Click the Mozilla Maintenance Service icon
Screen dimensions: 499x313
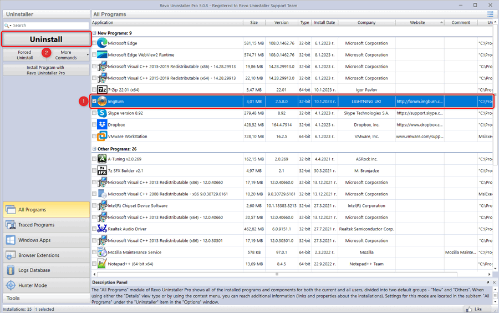click(x=102, y=252)
